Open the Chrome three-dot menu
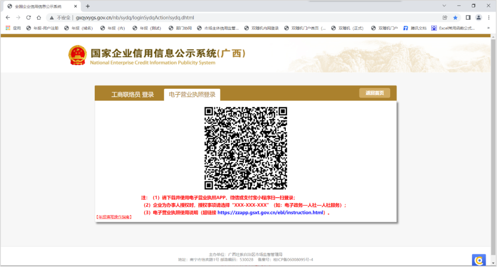497x267 pixels. point(489,18)
